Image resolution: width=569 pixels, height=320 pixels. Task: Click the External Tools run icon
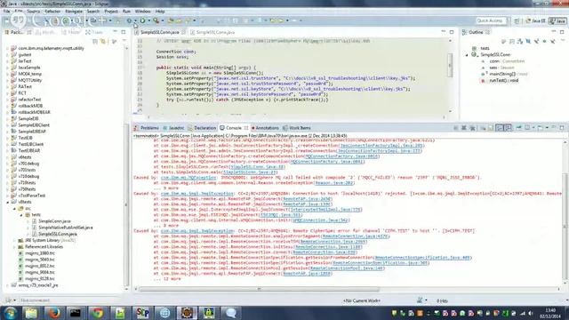point(156,20)
